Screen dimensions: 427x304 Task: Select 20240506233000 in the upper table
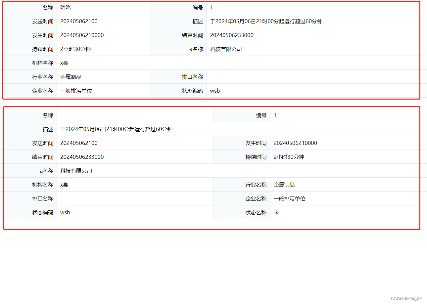point(232,35)
